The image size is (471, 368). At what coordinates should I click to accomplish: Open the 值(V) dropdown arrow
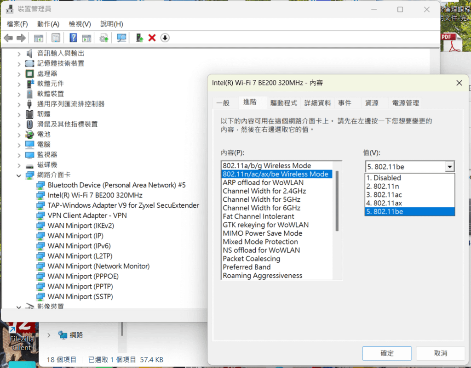pos(449,167)
